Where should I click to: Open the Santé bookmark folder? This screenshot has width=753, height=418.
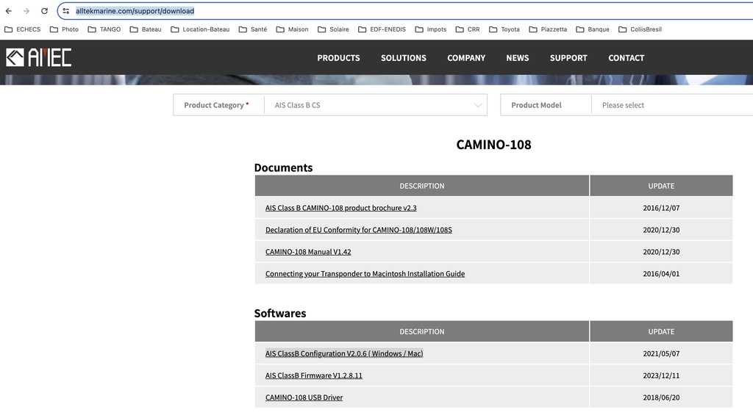point(253,29)
